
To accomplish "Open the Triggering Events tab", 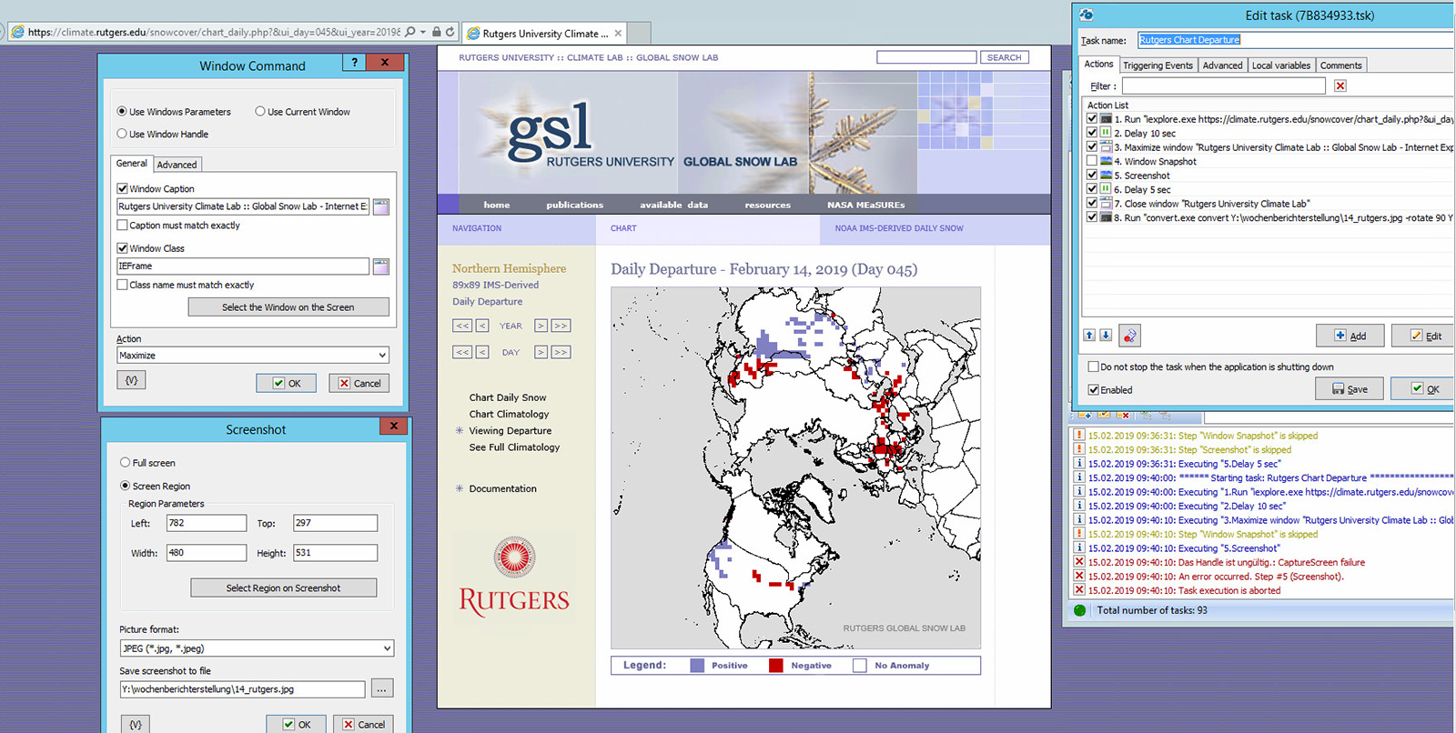I will coord(1158,65).
